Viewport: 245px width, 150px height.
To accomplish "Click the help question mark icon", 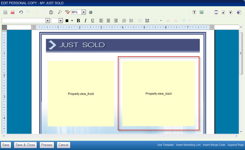I will (x=239, y=12).
